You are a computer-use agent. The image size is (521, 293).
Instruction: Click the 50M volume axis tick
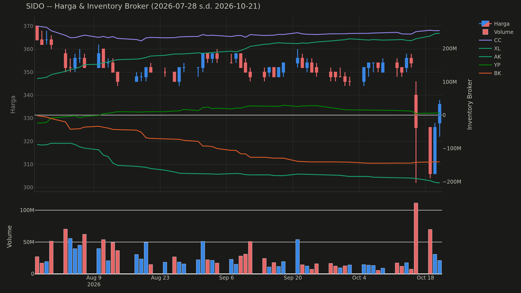click(28, 242)
